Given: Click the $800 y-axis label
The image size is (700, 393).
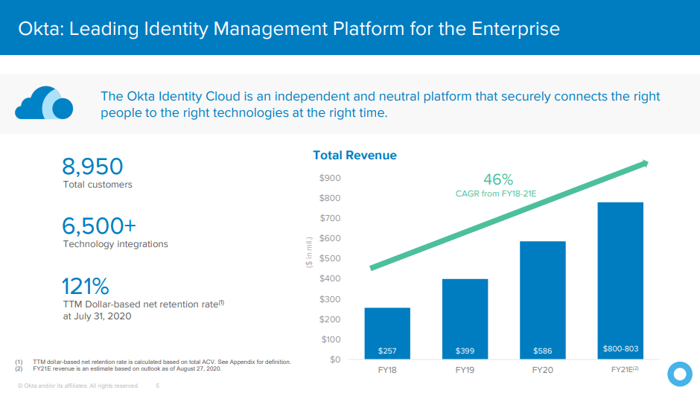Looking at the screenshot, I should tap(330, 198).
